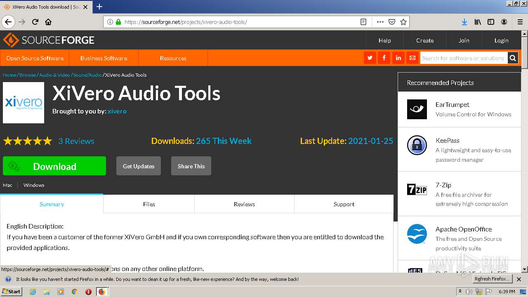Image resolution: width=528 pixels, height=297 pixels.
Task: Click the Share This button
Action: point(191,166)
